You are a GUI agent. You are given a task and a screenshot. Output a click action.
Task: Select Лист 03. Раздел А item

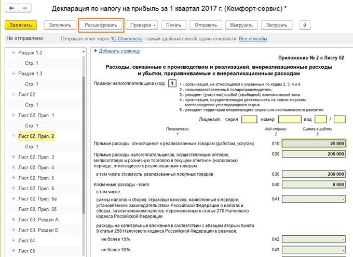pos(38,220)
